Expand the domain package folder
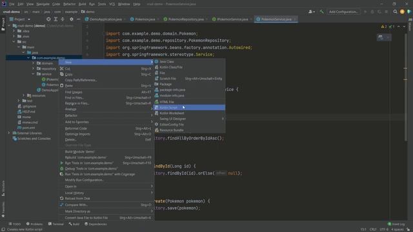The height and width of the screenshot is (232, 413). [x=33, y=63]
